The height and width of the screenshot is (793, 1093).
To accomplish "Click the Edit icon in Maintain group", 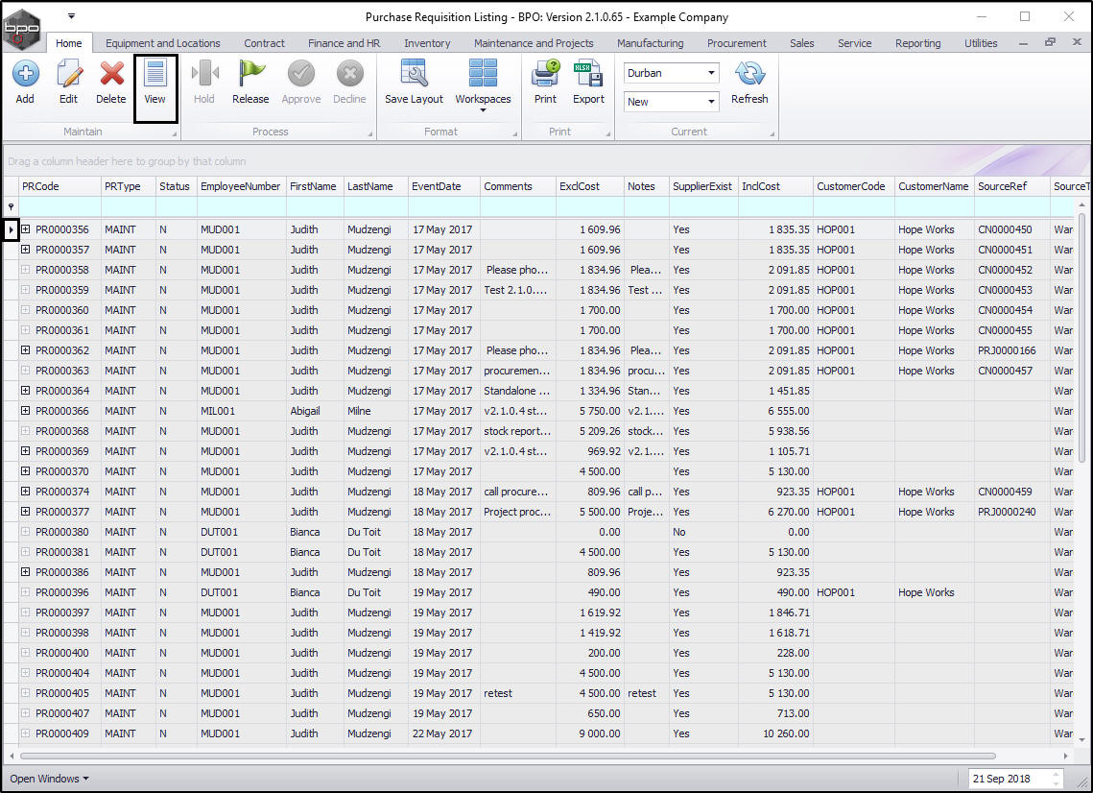I will 68,75.
